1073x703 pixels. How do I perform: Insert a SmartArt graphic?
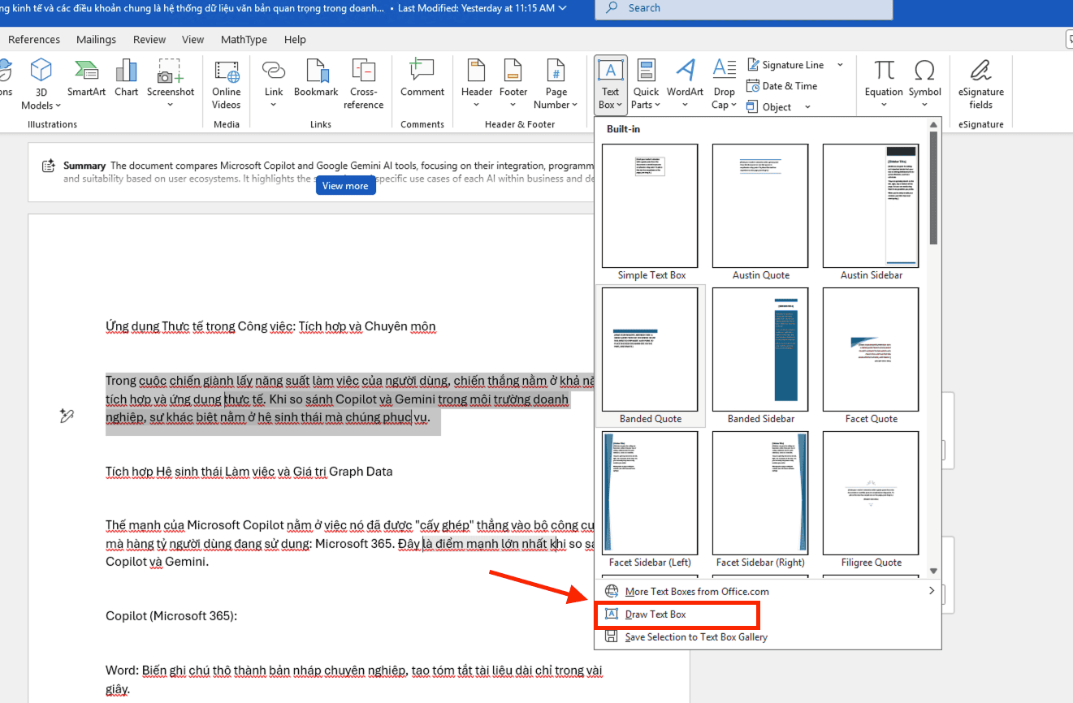[86, 79]
